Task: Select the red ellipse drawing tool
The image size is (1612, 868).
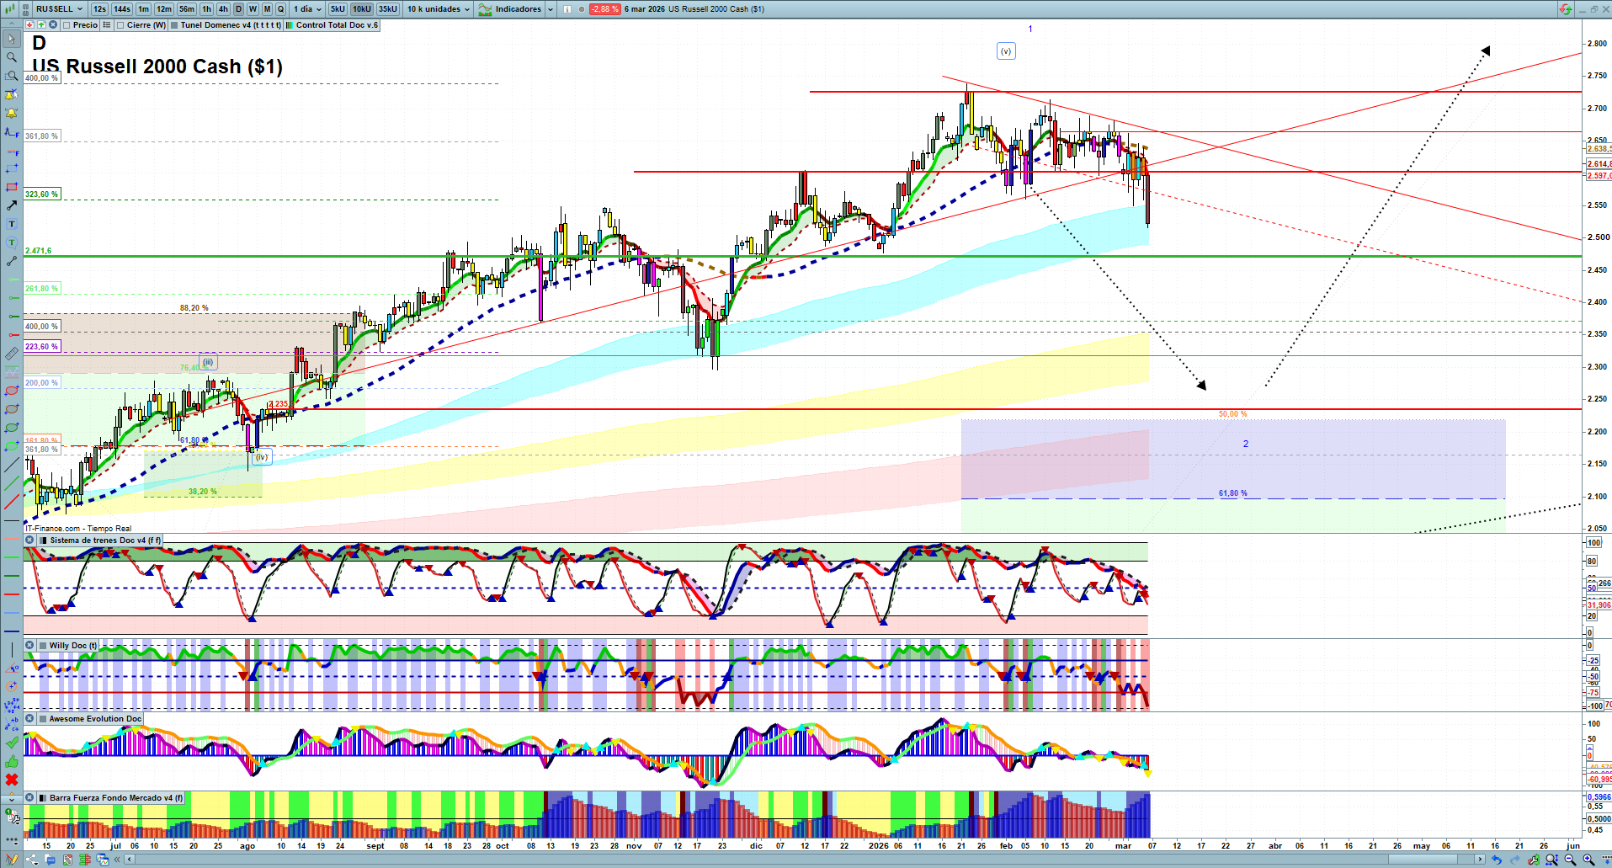Action: (x=12, y=391)
